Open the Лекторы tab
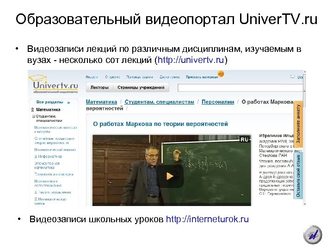 (x=99, y=87)
